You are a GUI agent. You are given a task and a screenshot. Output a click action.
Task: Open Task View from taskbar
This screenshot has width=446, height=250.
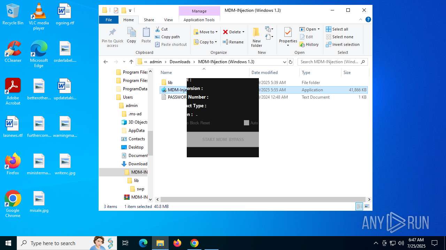coord(125,243)
